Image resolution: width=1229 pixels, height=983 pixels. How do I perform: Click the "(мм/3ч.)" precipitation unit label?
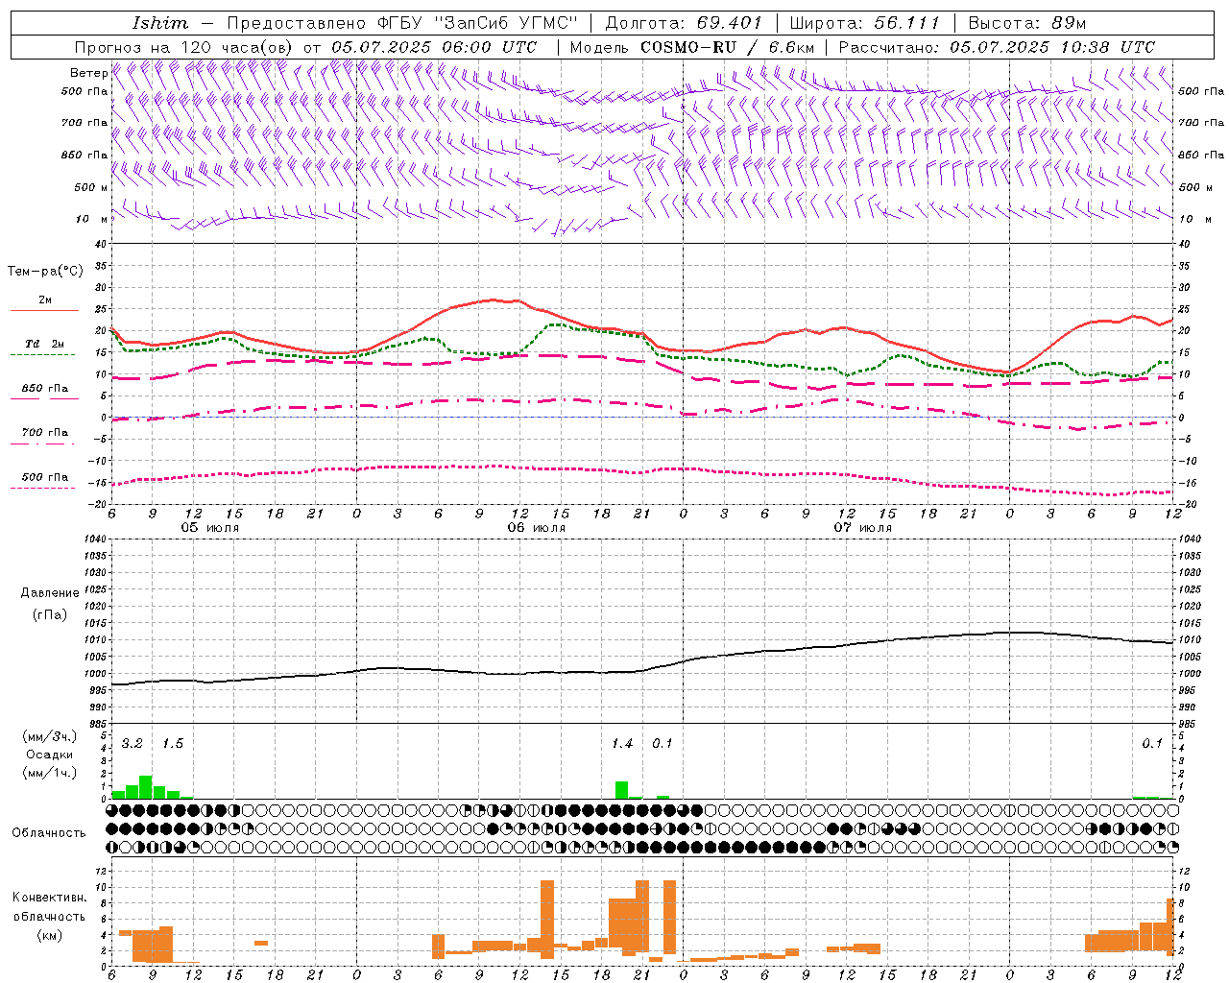tap(50, 736)
